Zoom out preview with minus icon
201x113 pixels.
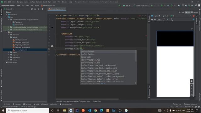pos(192,89)
